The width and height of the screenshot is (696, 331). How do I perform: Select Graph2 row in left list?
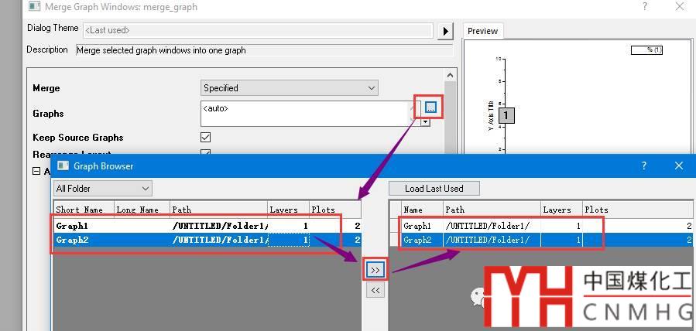pyautogui.click(x=207, y=240)
